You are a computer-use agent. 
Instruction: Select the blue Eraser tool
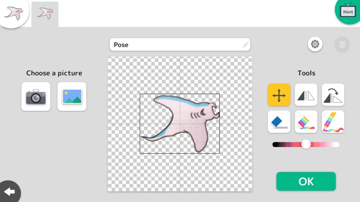tap(279, 122)
